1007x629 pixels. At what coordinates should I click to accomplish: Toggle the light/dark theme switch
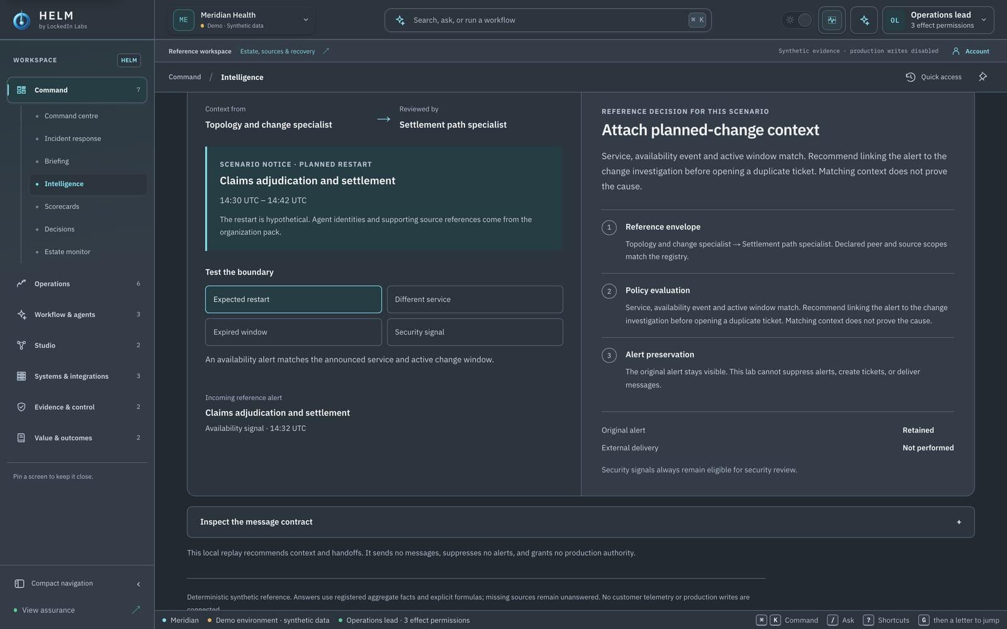tap(797, 20)
